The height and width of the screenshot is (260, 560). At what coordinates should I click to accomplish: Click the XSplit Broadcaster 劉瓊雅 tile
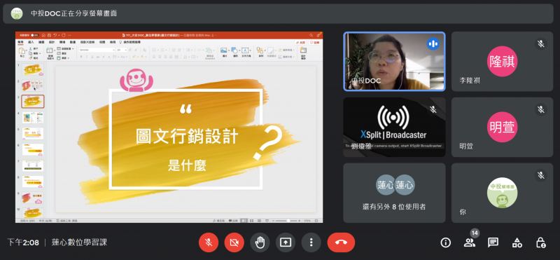394,127
